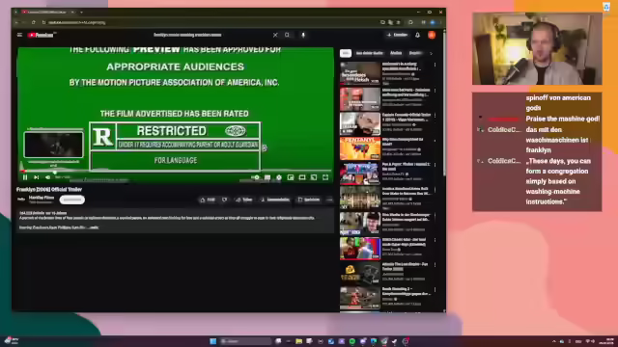618x347 pixels.
Task: Open the uploader channel avatar
Action: [x=21, y=200]
